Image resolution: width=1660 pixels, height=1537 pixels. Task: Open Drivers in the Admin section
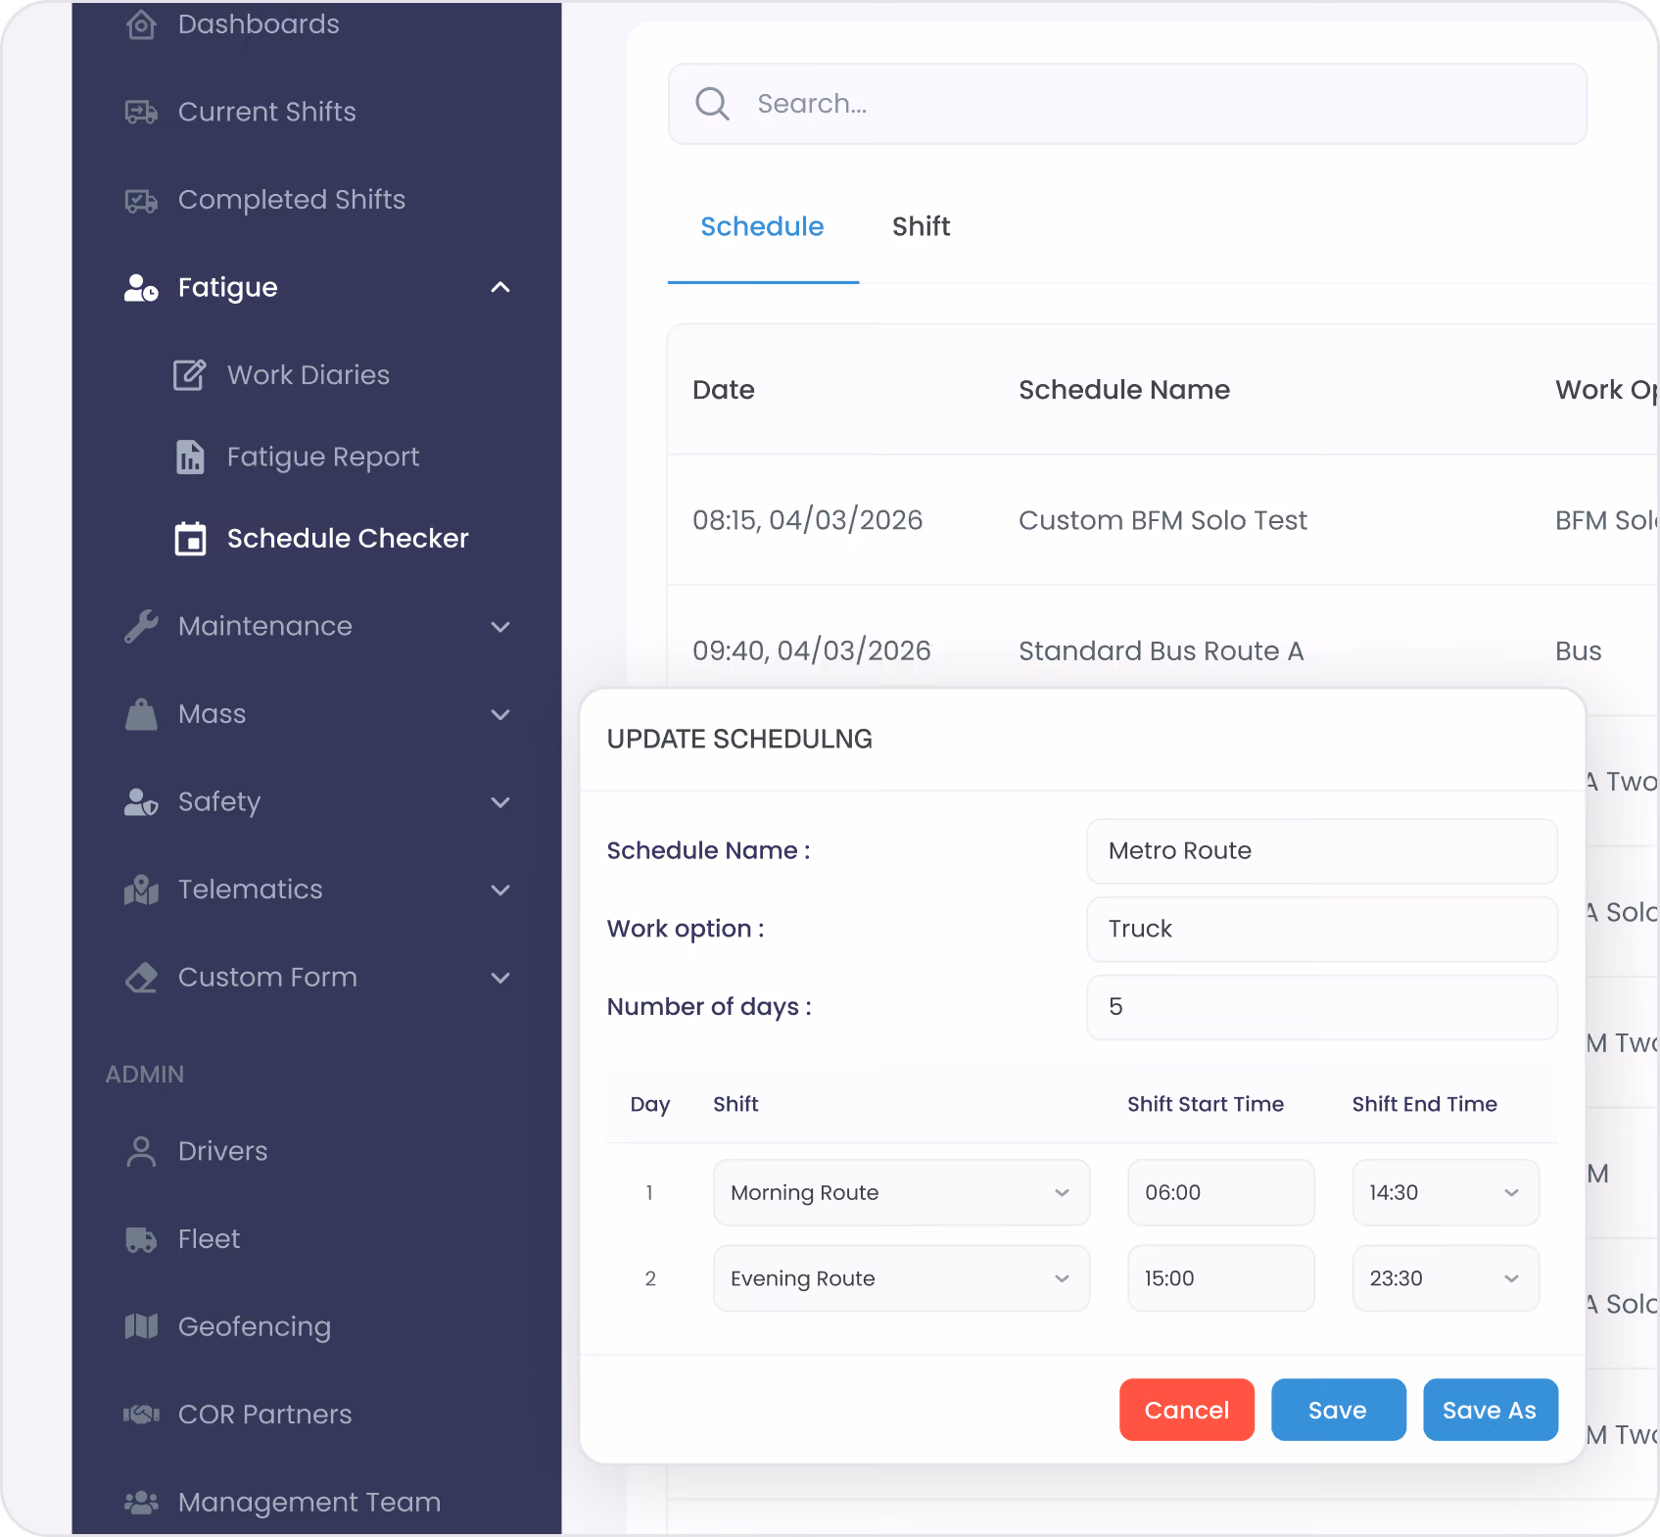pos(222,1152)
